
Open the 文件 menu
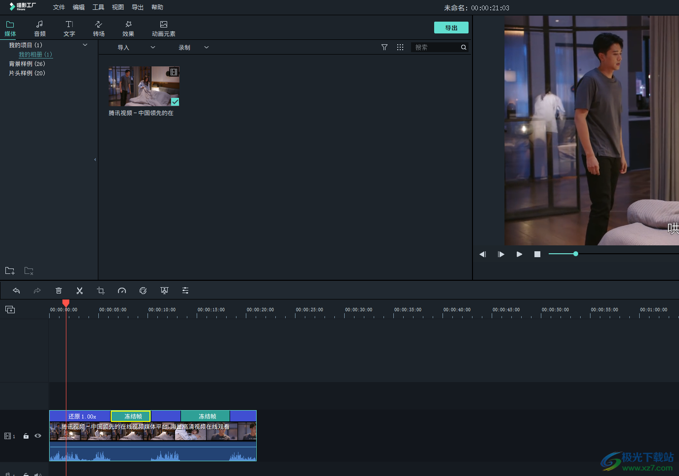tap(59, 7)
